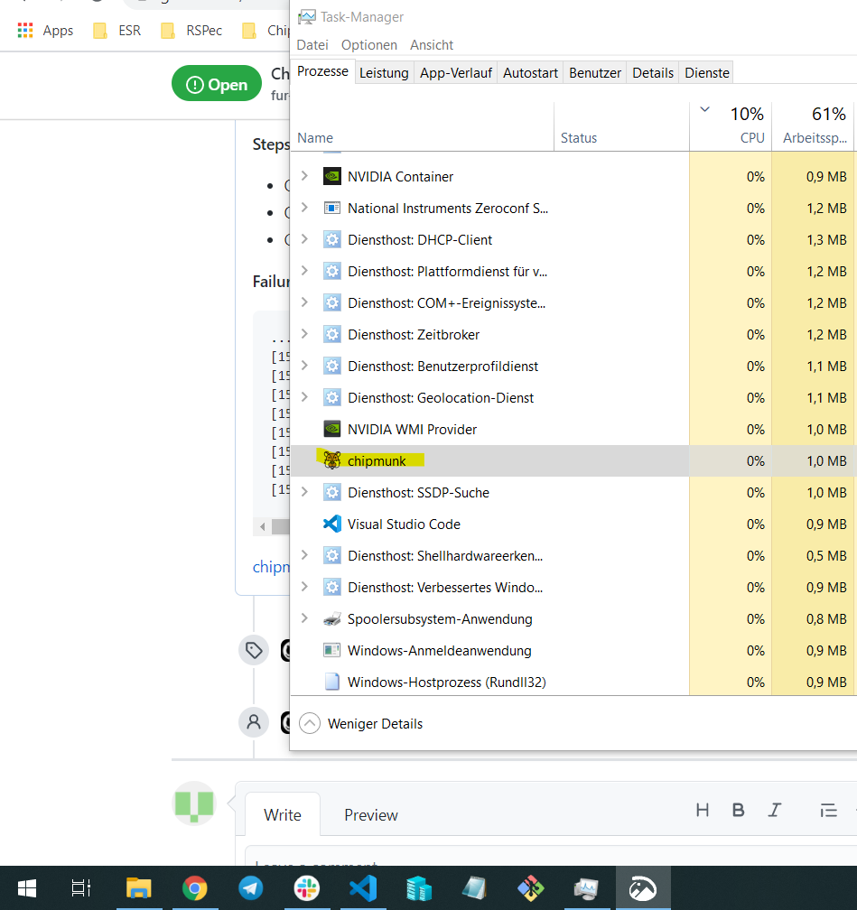Apply bold formatting in the comment editor
The height and width of the screenshot is (910, 857).
click(739, 810)
